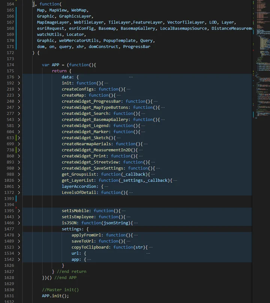Click 'domConstruct' parameter
The image size is (270, 303).
click(x=103, y=47)
